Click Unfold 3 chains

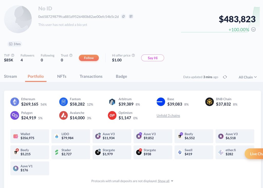(168, 116)
